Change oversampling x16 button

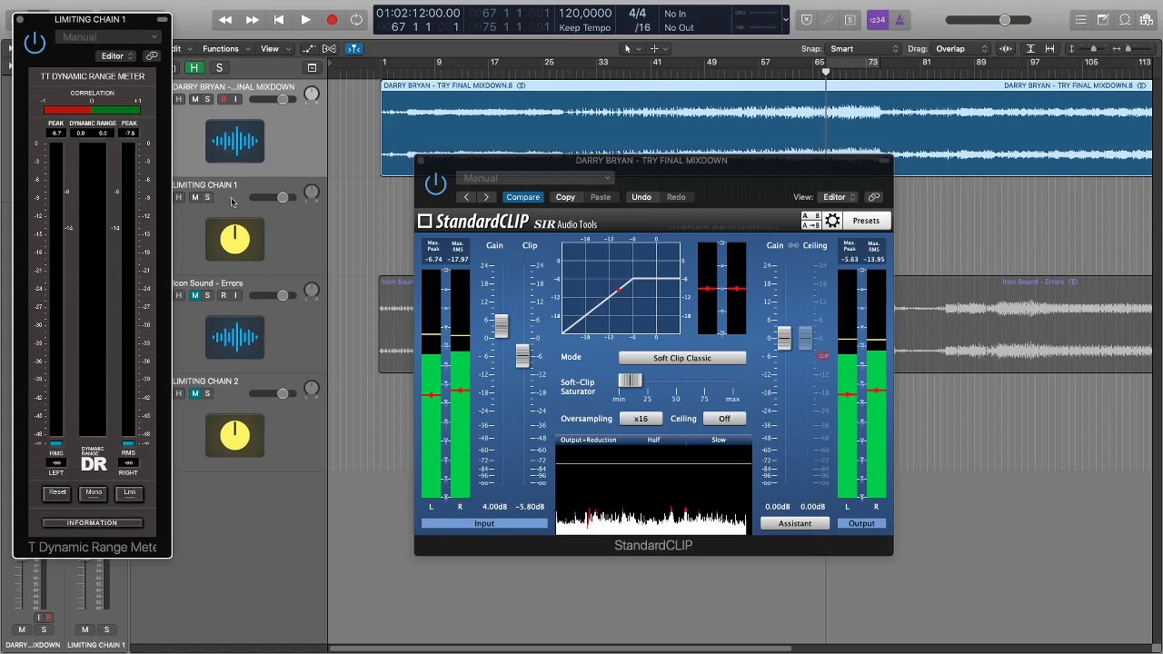pos(641,419)
